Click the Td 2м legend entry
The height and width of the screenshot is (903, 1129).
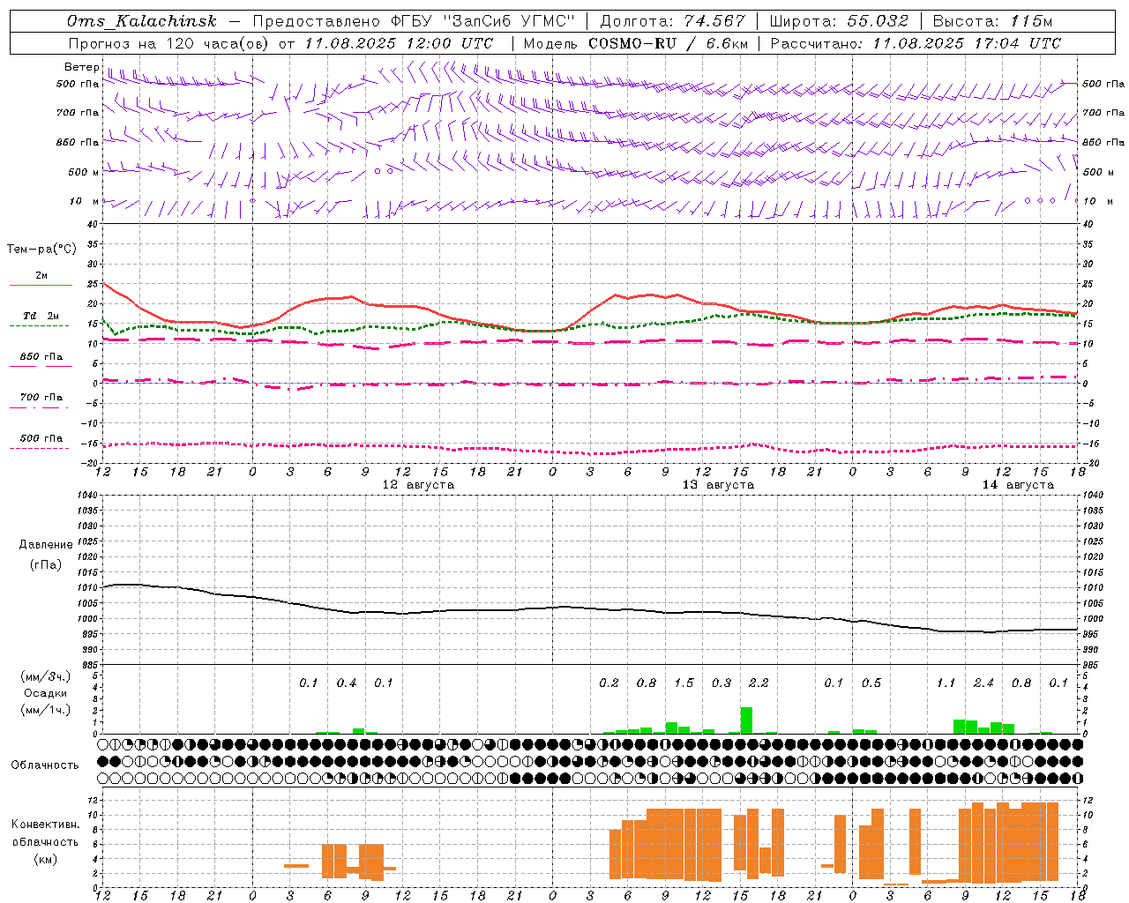(x=41, y=316)
